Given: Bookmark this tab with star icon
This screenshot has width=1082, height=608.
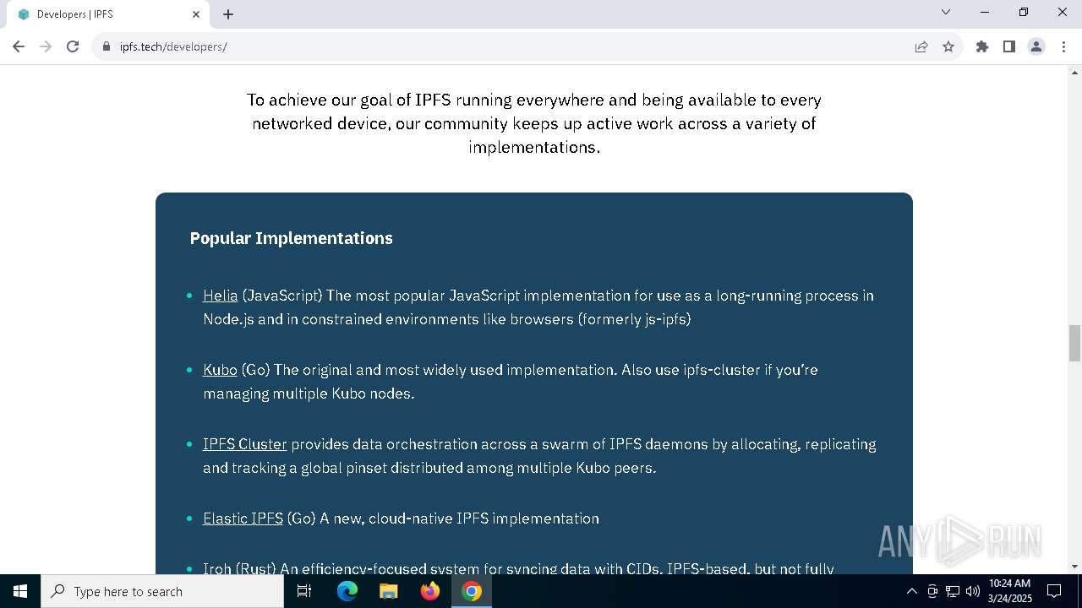Looking at the screenshot, I should [x=948, y=46].
